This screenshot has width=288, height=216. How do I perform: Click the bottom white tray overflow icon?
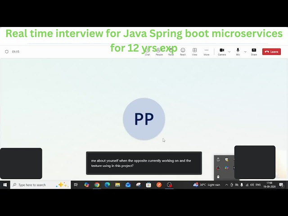218,177
